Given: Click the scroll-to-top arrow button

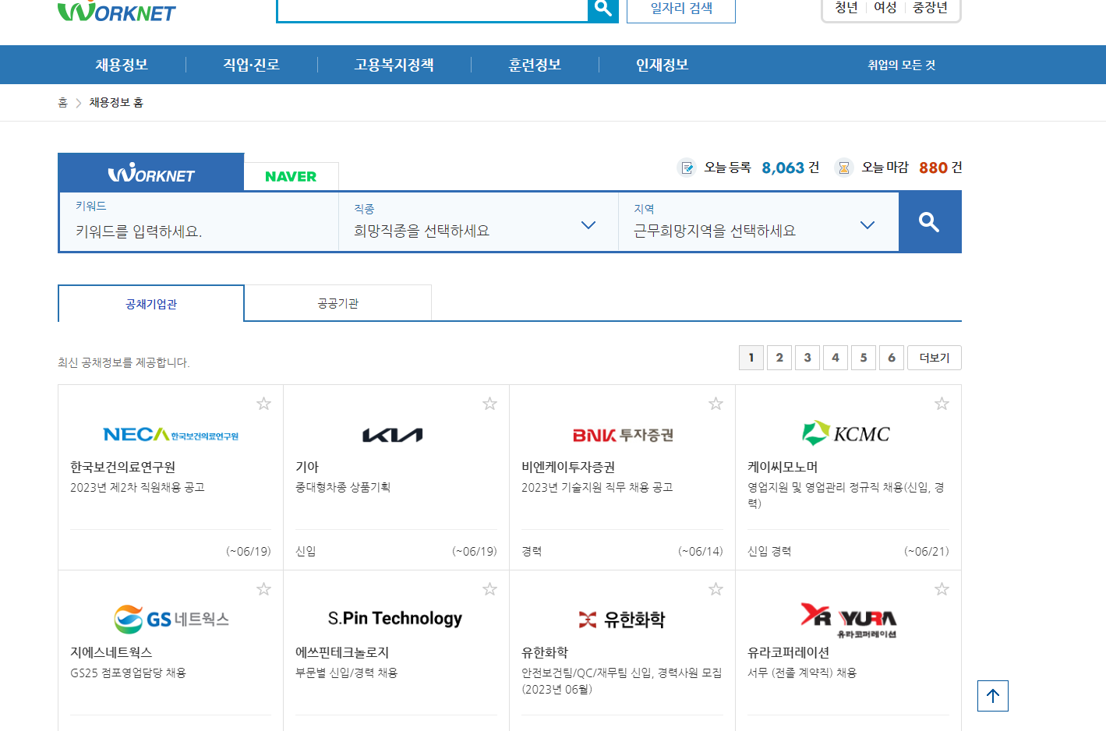Looking at the screenshot, I should pyautogui.click(x=992, y=696).
